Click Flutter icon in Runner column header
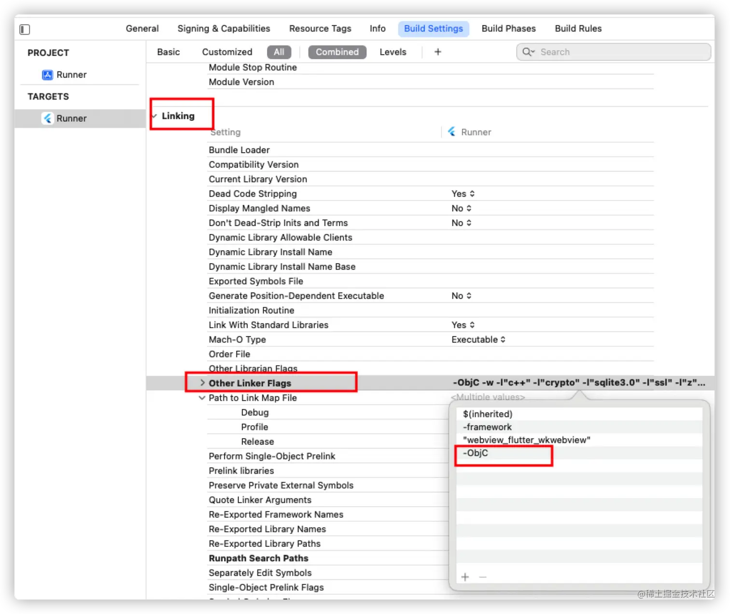The height and width of the screenshot is (614, 730). [x=452, y=131]
